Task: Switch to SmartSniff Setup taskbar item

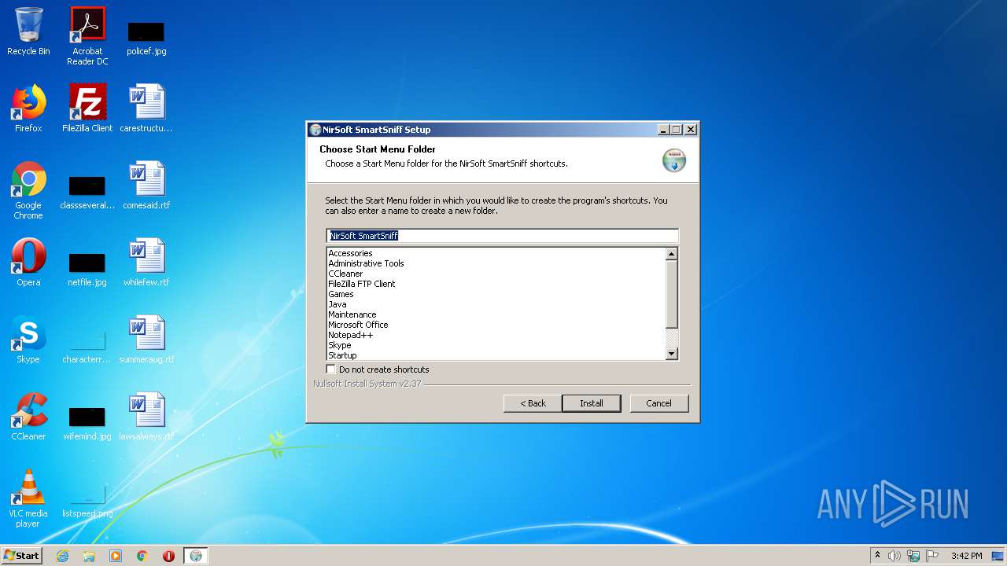Action: [196, 556]
